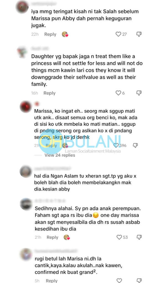Like the 'Daughter yg bapak jaga' comment
The image size is (159, 283).
point(118,93)
